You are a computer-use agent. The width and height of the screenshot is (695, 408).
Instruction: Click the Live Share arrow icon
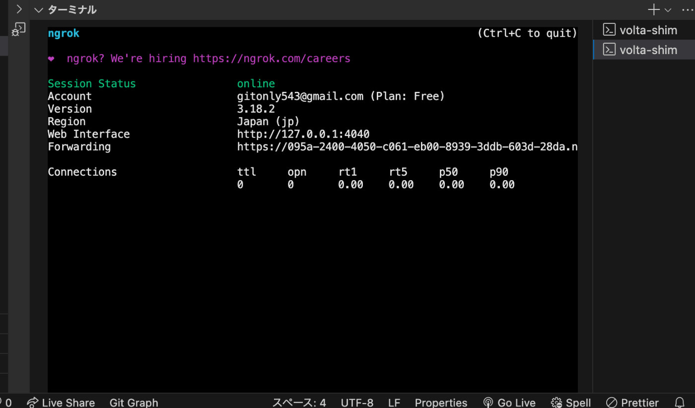[33, 403]
